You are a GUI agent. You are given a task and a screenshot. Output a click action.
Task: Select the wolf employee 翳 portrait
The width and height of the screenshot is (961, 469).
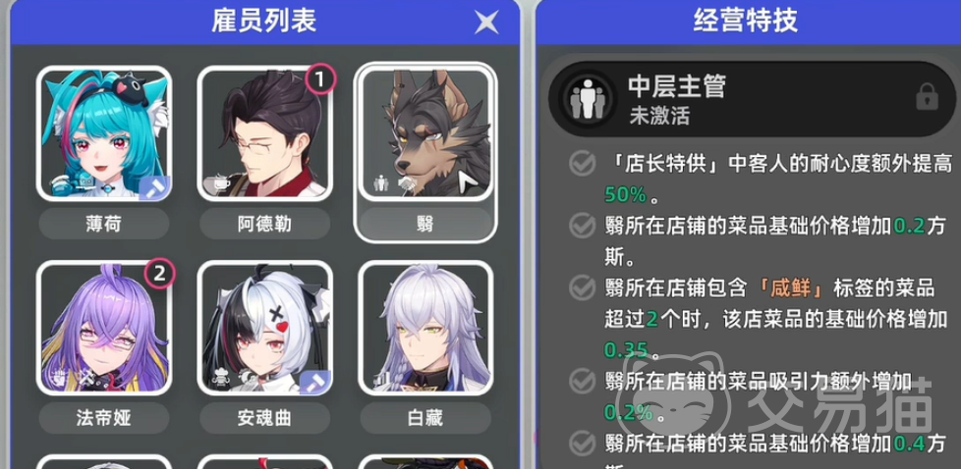coord(425,133)
